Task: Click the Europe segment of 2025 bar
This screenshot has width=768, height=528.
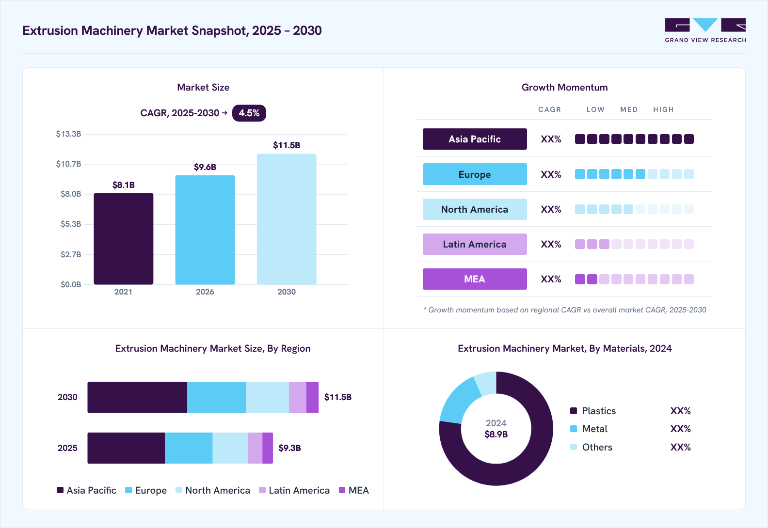Action: tap(189, 448)
